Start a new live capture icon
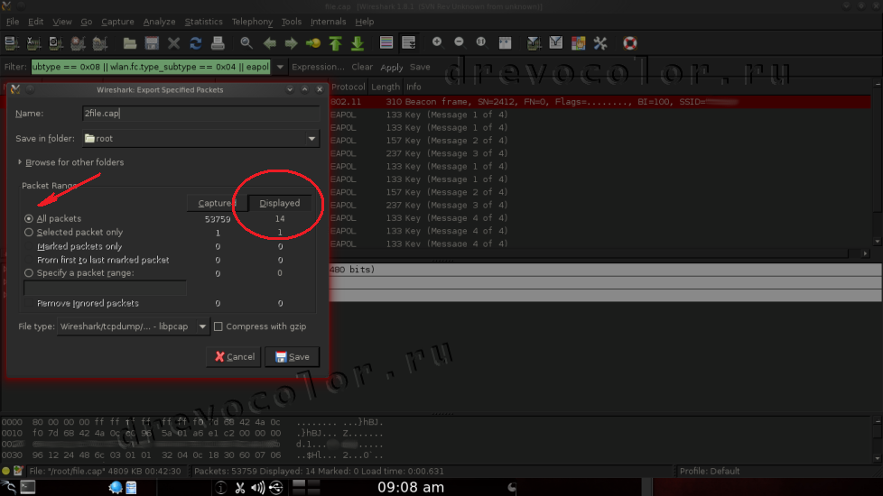The height and width of the screenshot is (496, 883). 55,42
